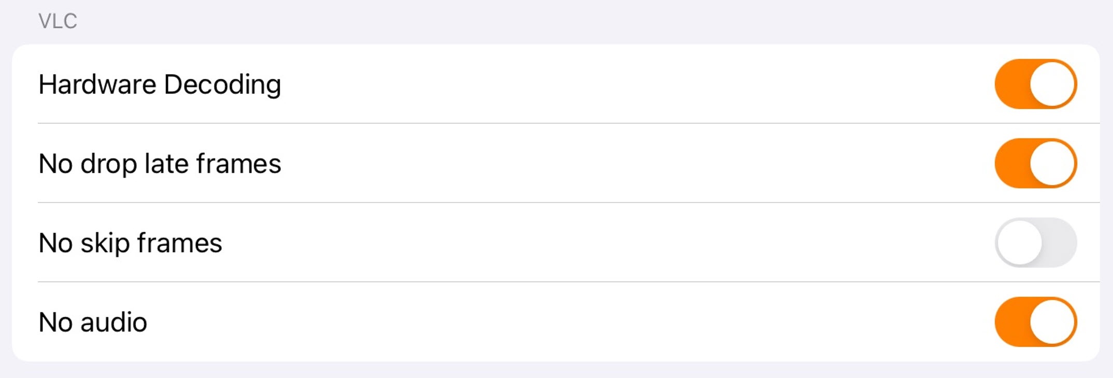Click the No audio label text
This screenshot has width=1113, height=378.
[x=93, y=322]
